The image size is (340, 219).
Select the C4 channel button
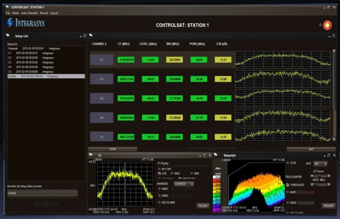102,117
